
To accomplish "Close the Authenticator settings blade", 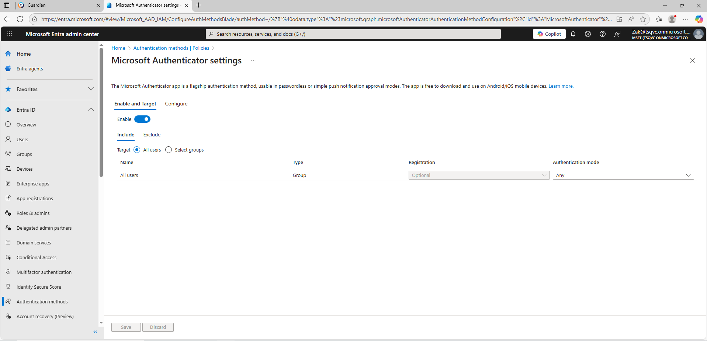I will [692, 60].
